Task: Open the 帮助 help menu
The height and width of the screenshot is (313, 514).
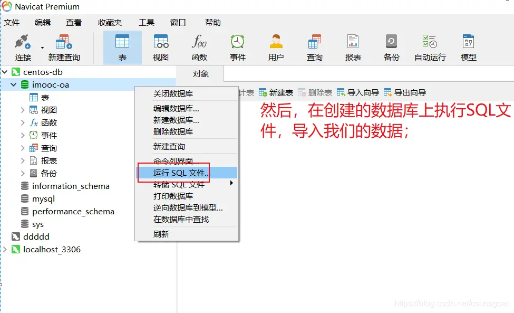Action: 213,22
